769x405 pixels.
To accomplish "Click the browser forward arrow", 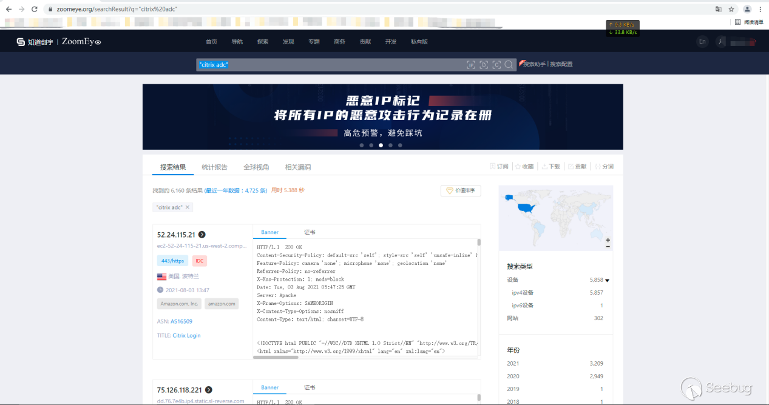I will [22, 10].
